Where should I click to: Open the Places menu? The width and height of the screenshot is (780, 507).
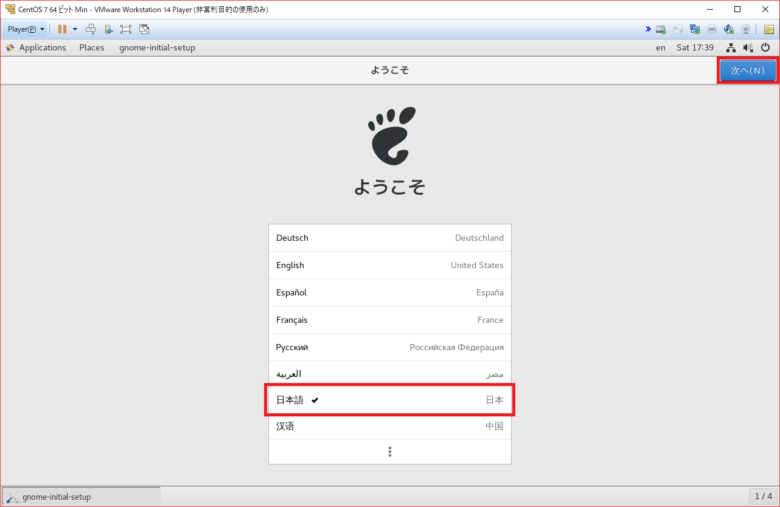tap(92, 47)
